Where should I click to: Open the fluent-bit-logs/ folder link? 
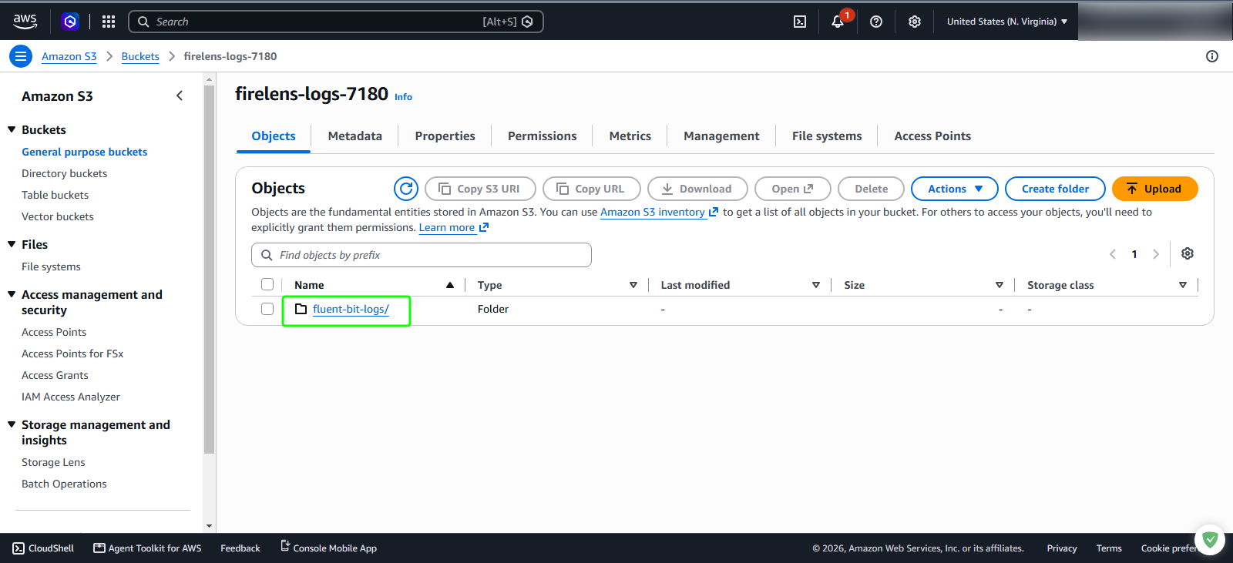point(351,309)
